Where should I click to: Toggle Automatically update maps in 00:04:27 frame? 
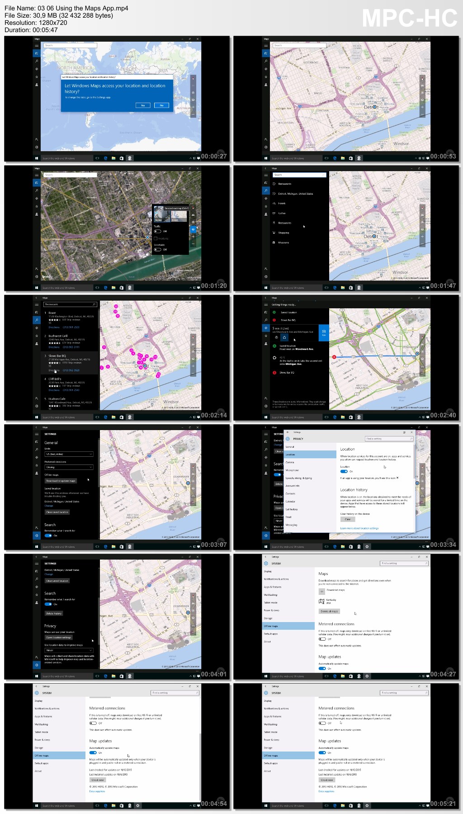point(322,668)
